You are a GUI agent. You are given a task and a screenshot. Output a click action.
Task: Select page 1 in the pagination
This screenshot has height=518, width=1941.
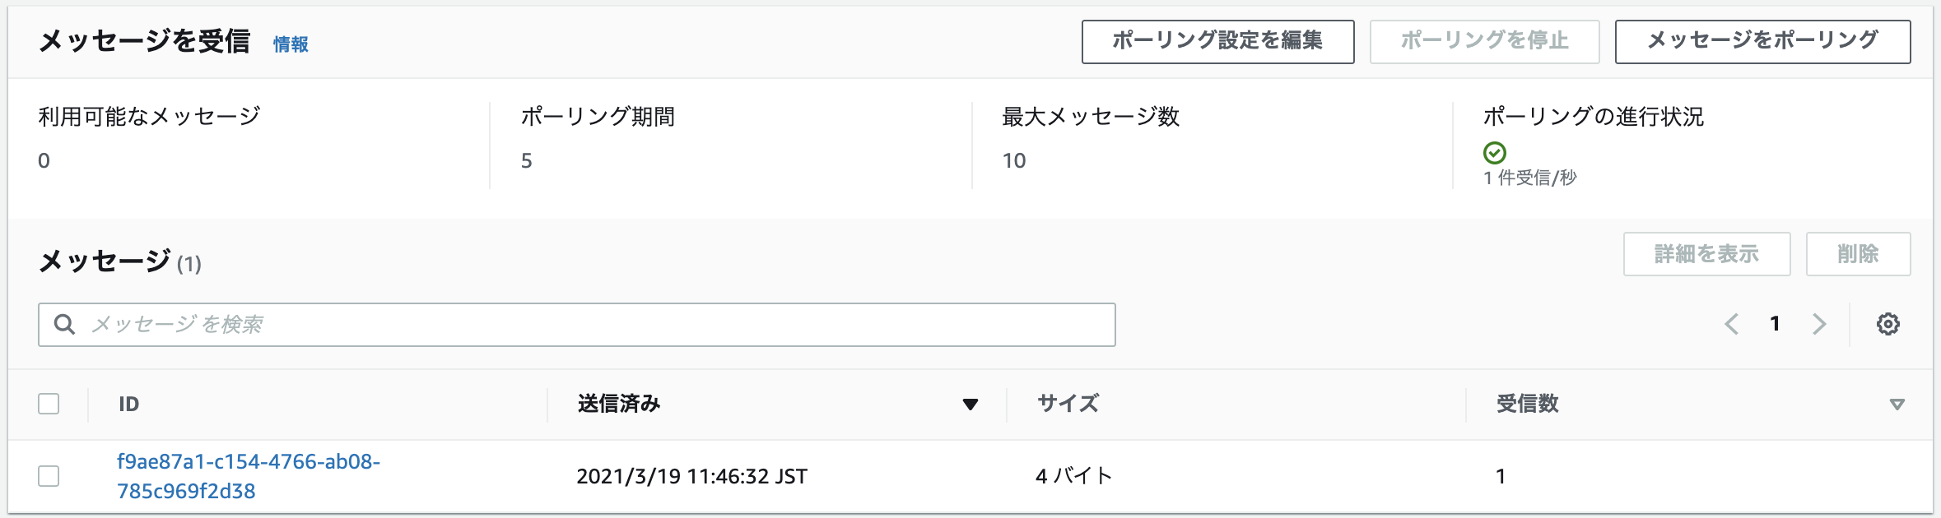pos(1776,323)
